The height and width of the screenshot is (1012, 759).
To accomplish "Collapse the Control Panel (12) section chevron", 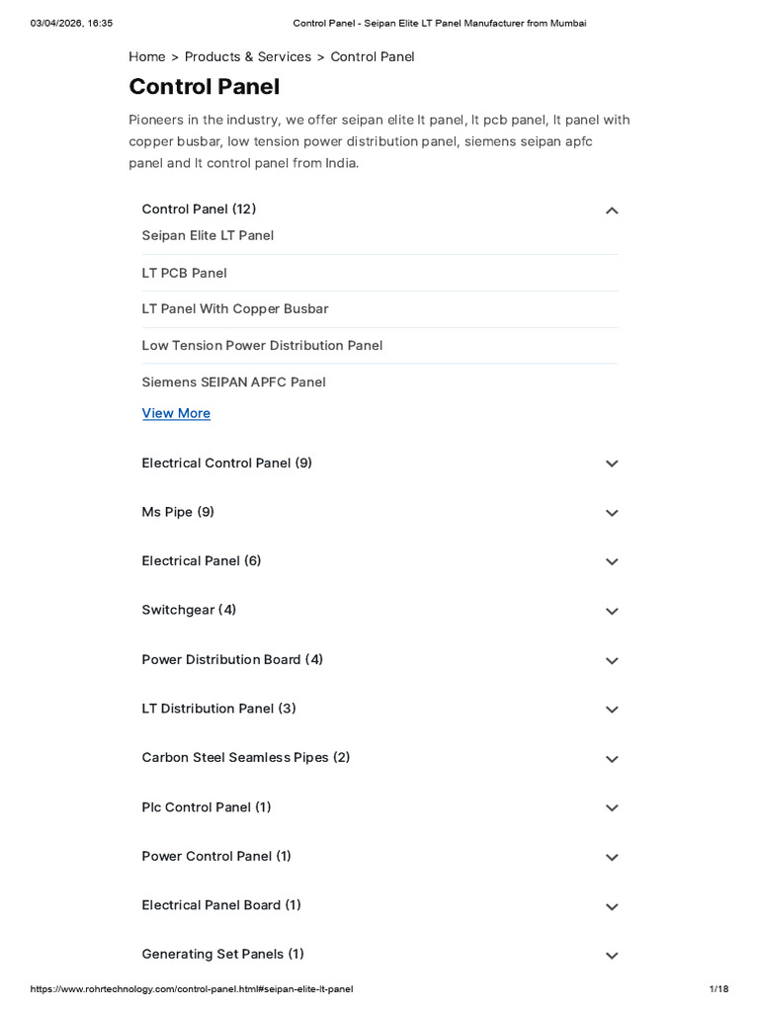I will coord(612,211).
